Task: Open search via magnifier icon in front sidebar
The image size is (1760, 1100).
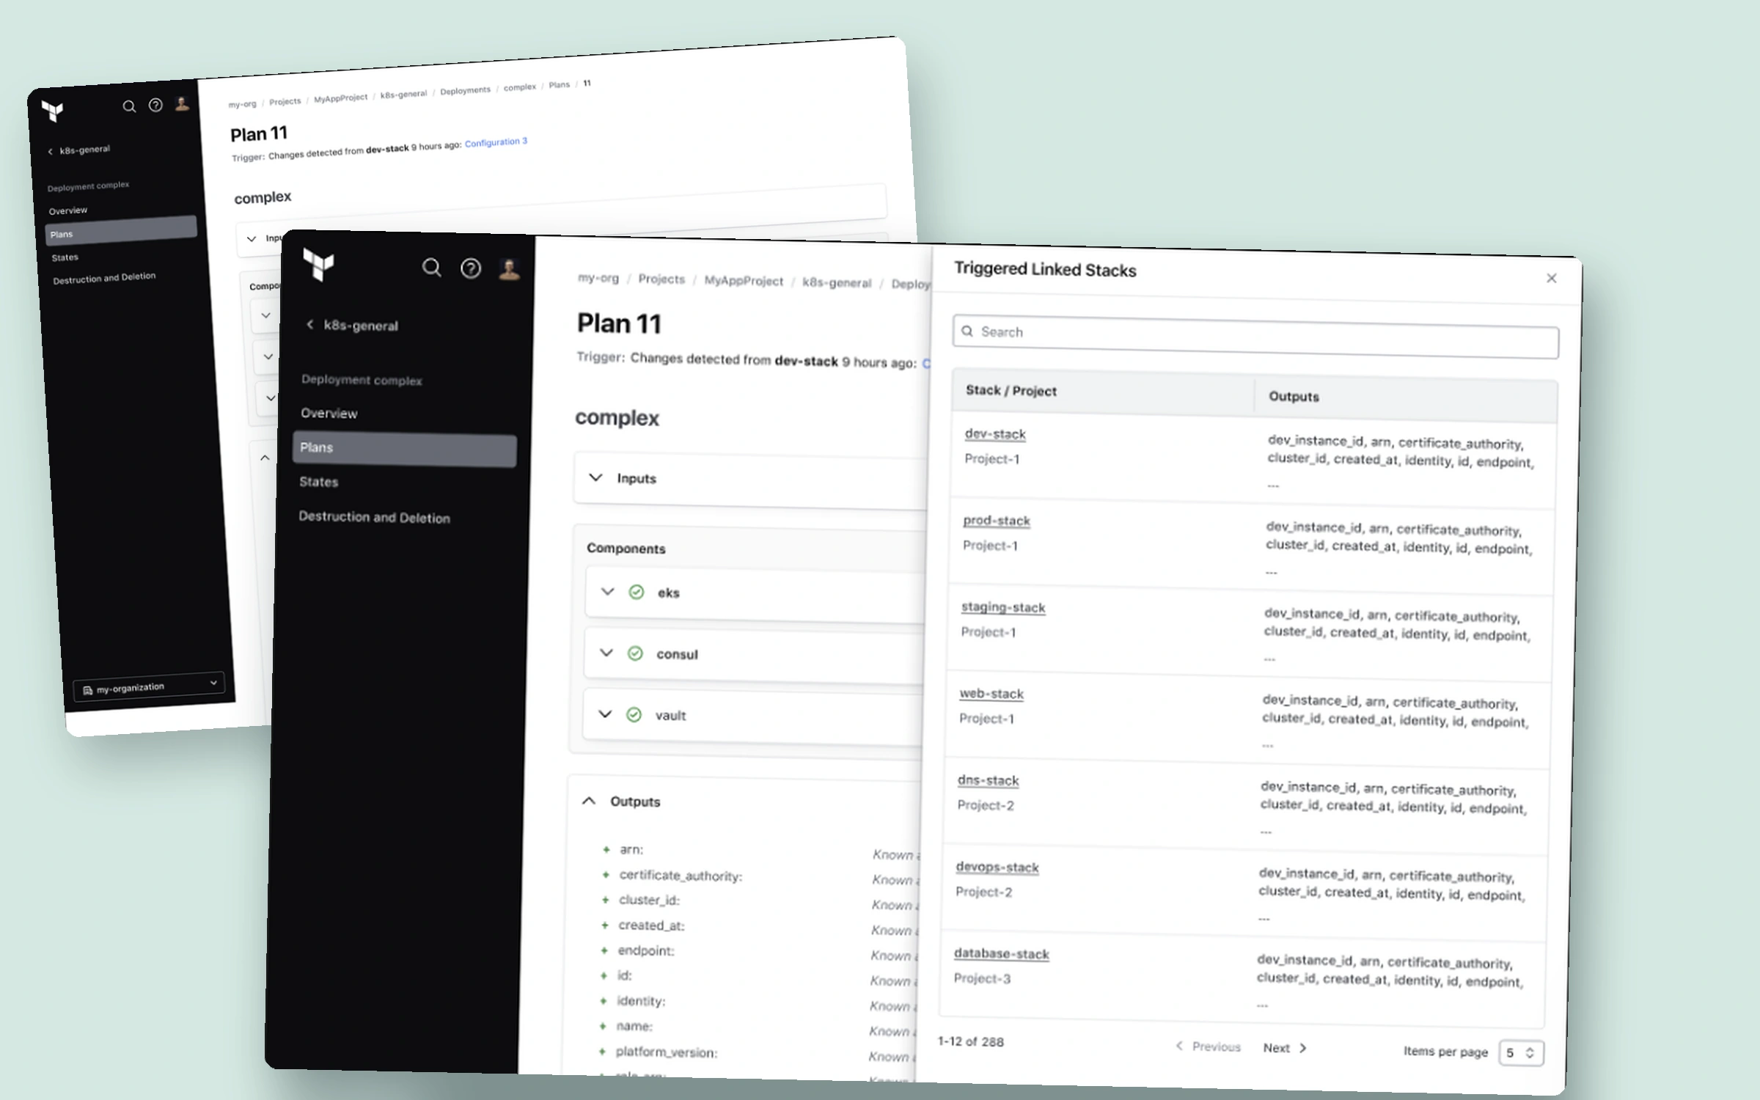Action: [x=432, y=268]
